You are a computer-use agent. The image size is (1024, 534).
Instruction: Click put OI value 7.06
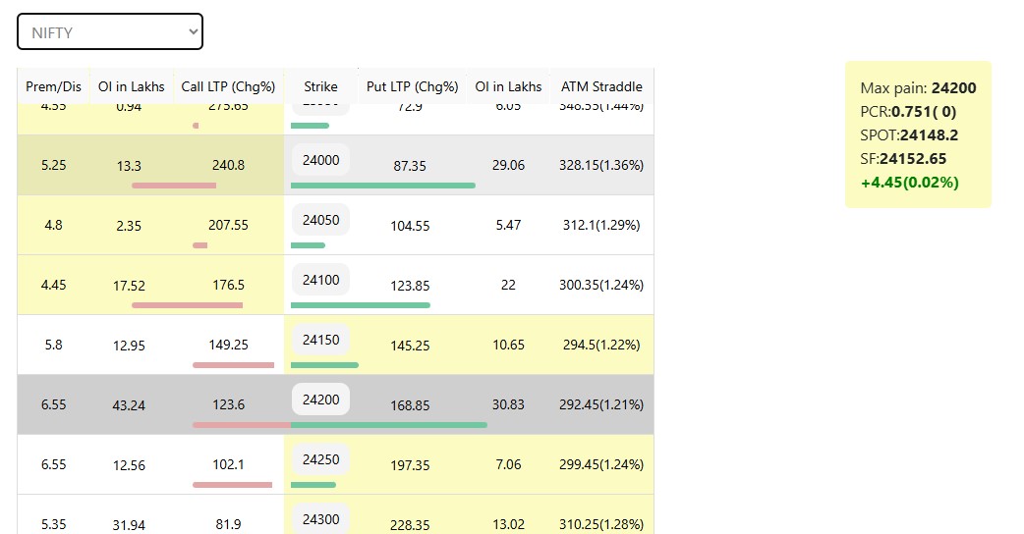click(508, 465)
